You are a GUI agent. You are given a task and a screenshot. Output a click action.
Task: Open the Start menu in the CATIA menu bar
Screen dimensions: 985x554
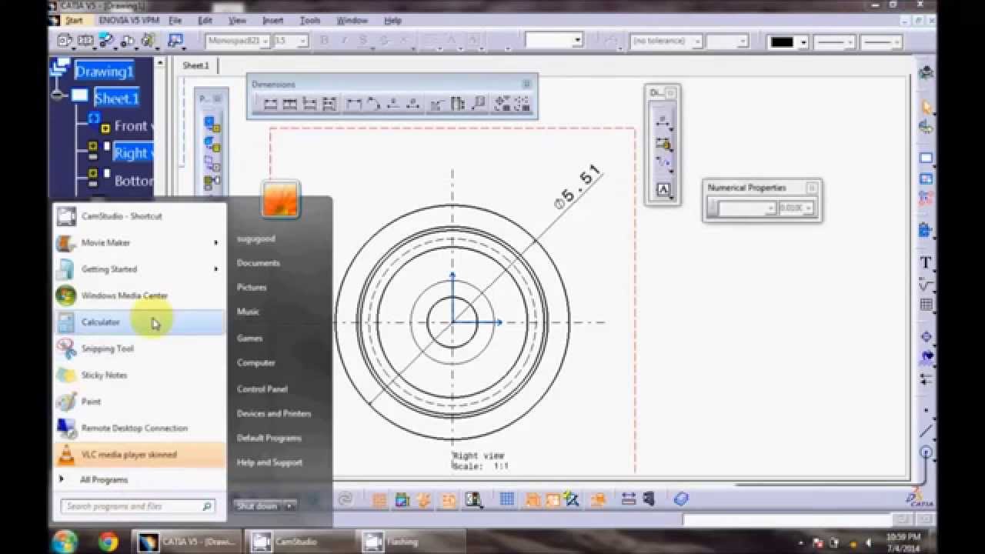pyautogui.click(x=73, y=21)
